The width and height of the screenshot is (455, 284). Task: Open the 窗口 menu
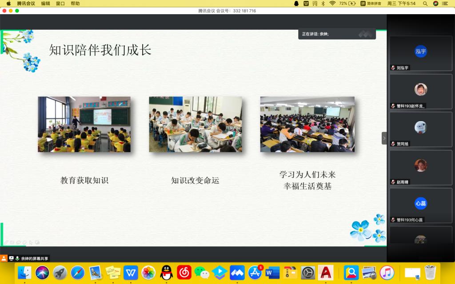click(x=60, y=4)
